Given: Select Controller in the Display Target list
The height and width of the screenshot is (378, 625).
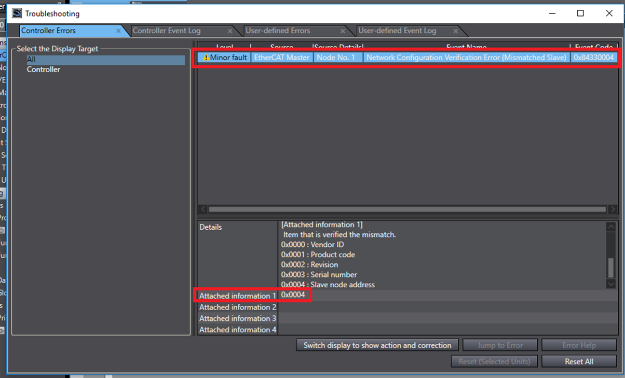Looking at the screenshot, I should coord(44,69).
